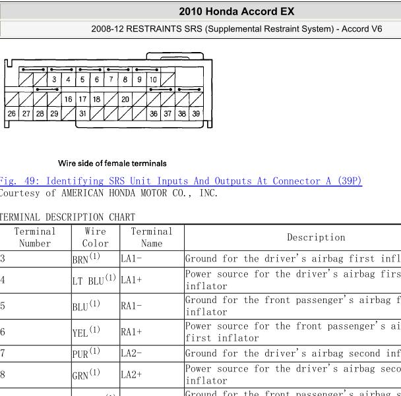Click the 'Terminal Number' column header
The image size is (401, 396).
tap(35, 237)
